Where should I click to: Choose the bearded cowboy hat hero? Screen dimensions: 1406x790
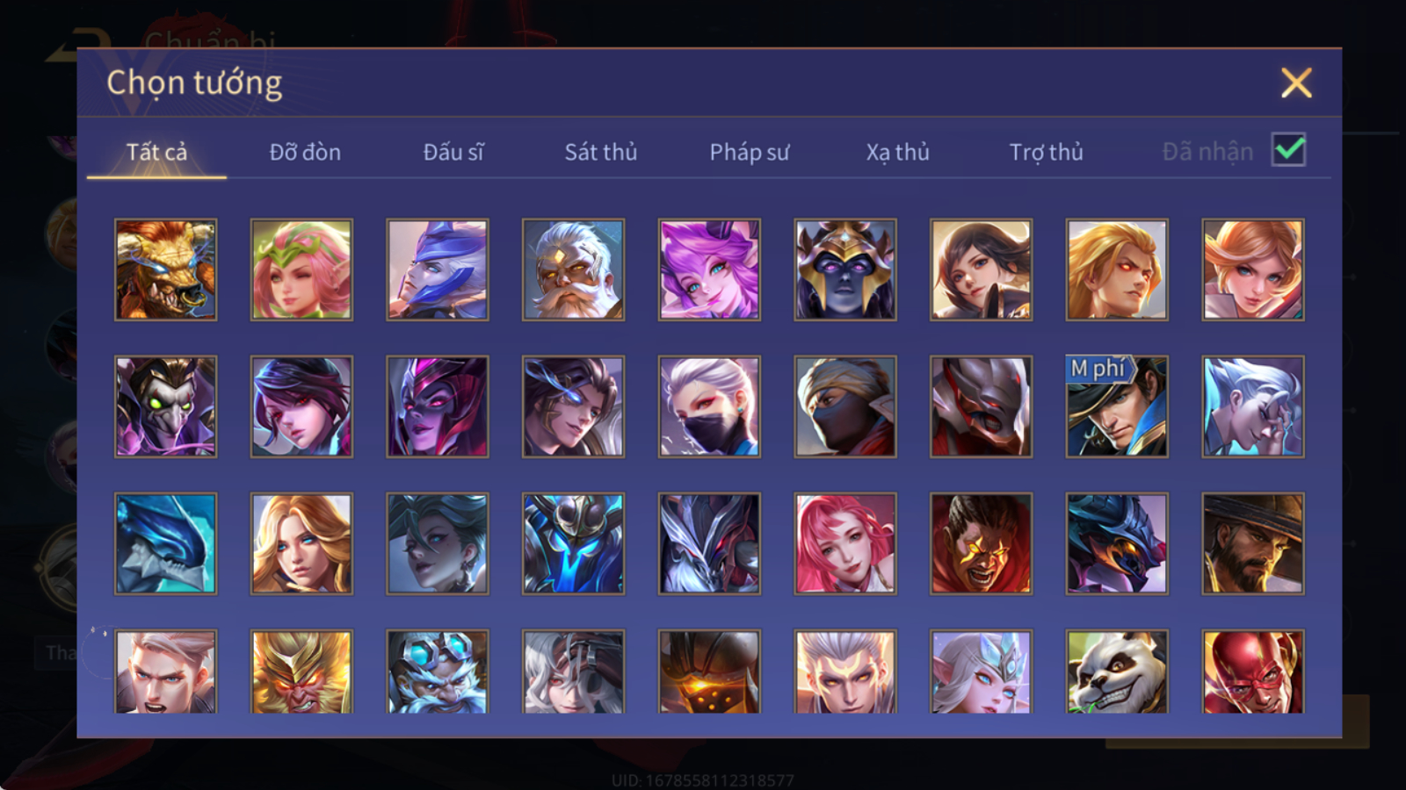[1253, 543]
